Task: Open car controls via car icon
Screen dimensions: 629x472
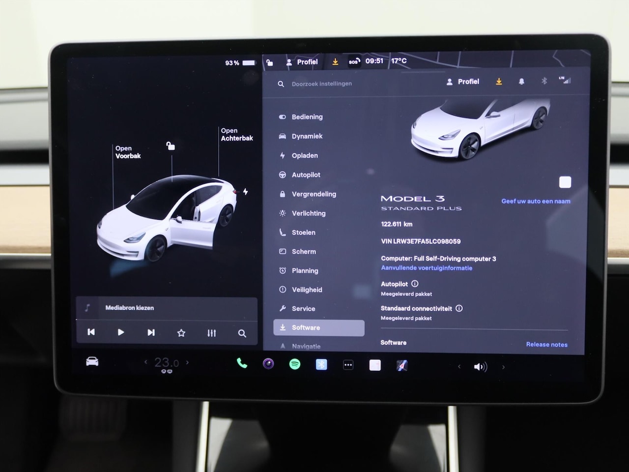Action: click(x=92, y=362)
